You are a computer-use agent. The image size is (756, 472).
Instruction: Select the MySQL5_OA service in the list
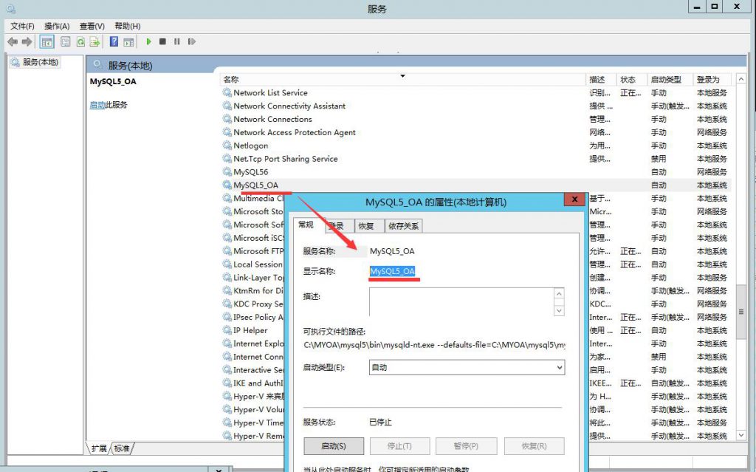(x=475, y=185)
